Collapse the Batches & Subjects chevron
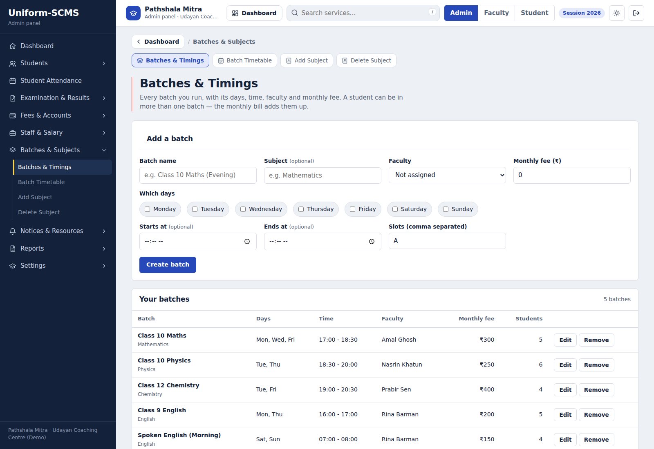 [x=104, y=150]
